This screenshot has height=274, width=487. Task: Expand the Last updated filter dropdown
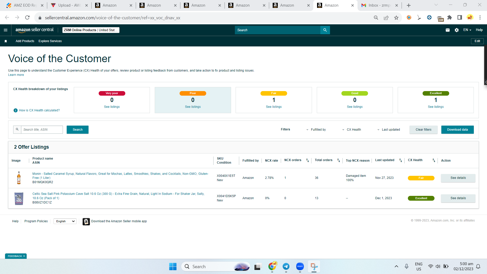[388, 130]
